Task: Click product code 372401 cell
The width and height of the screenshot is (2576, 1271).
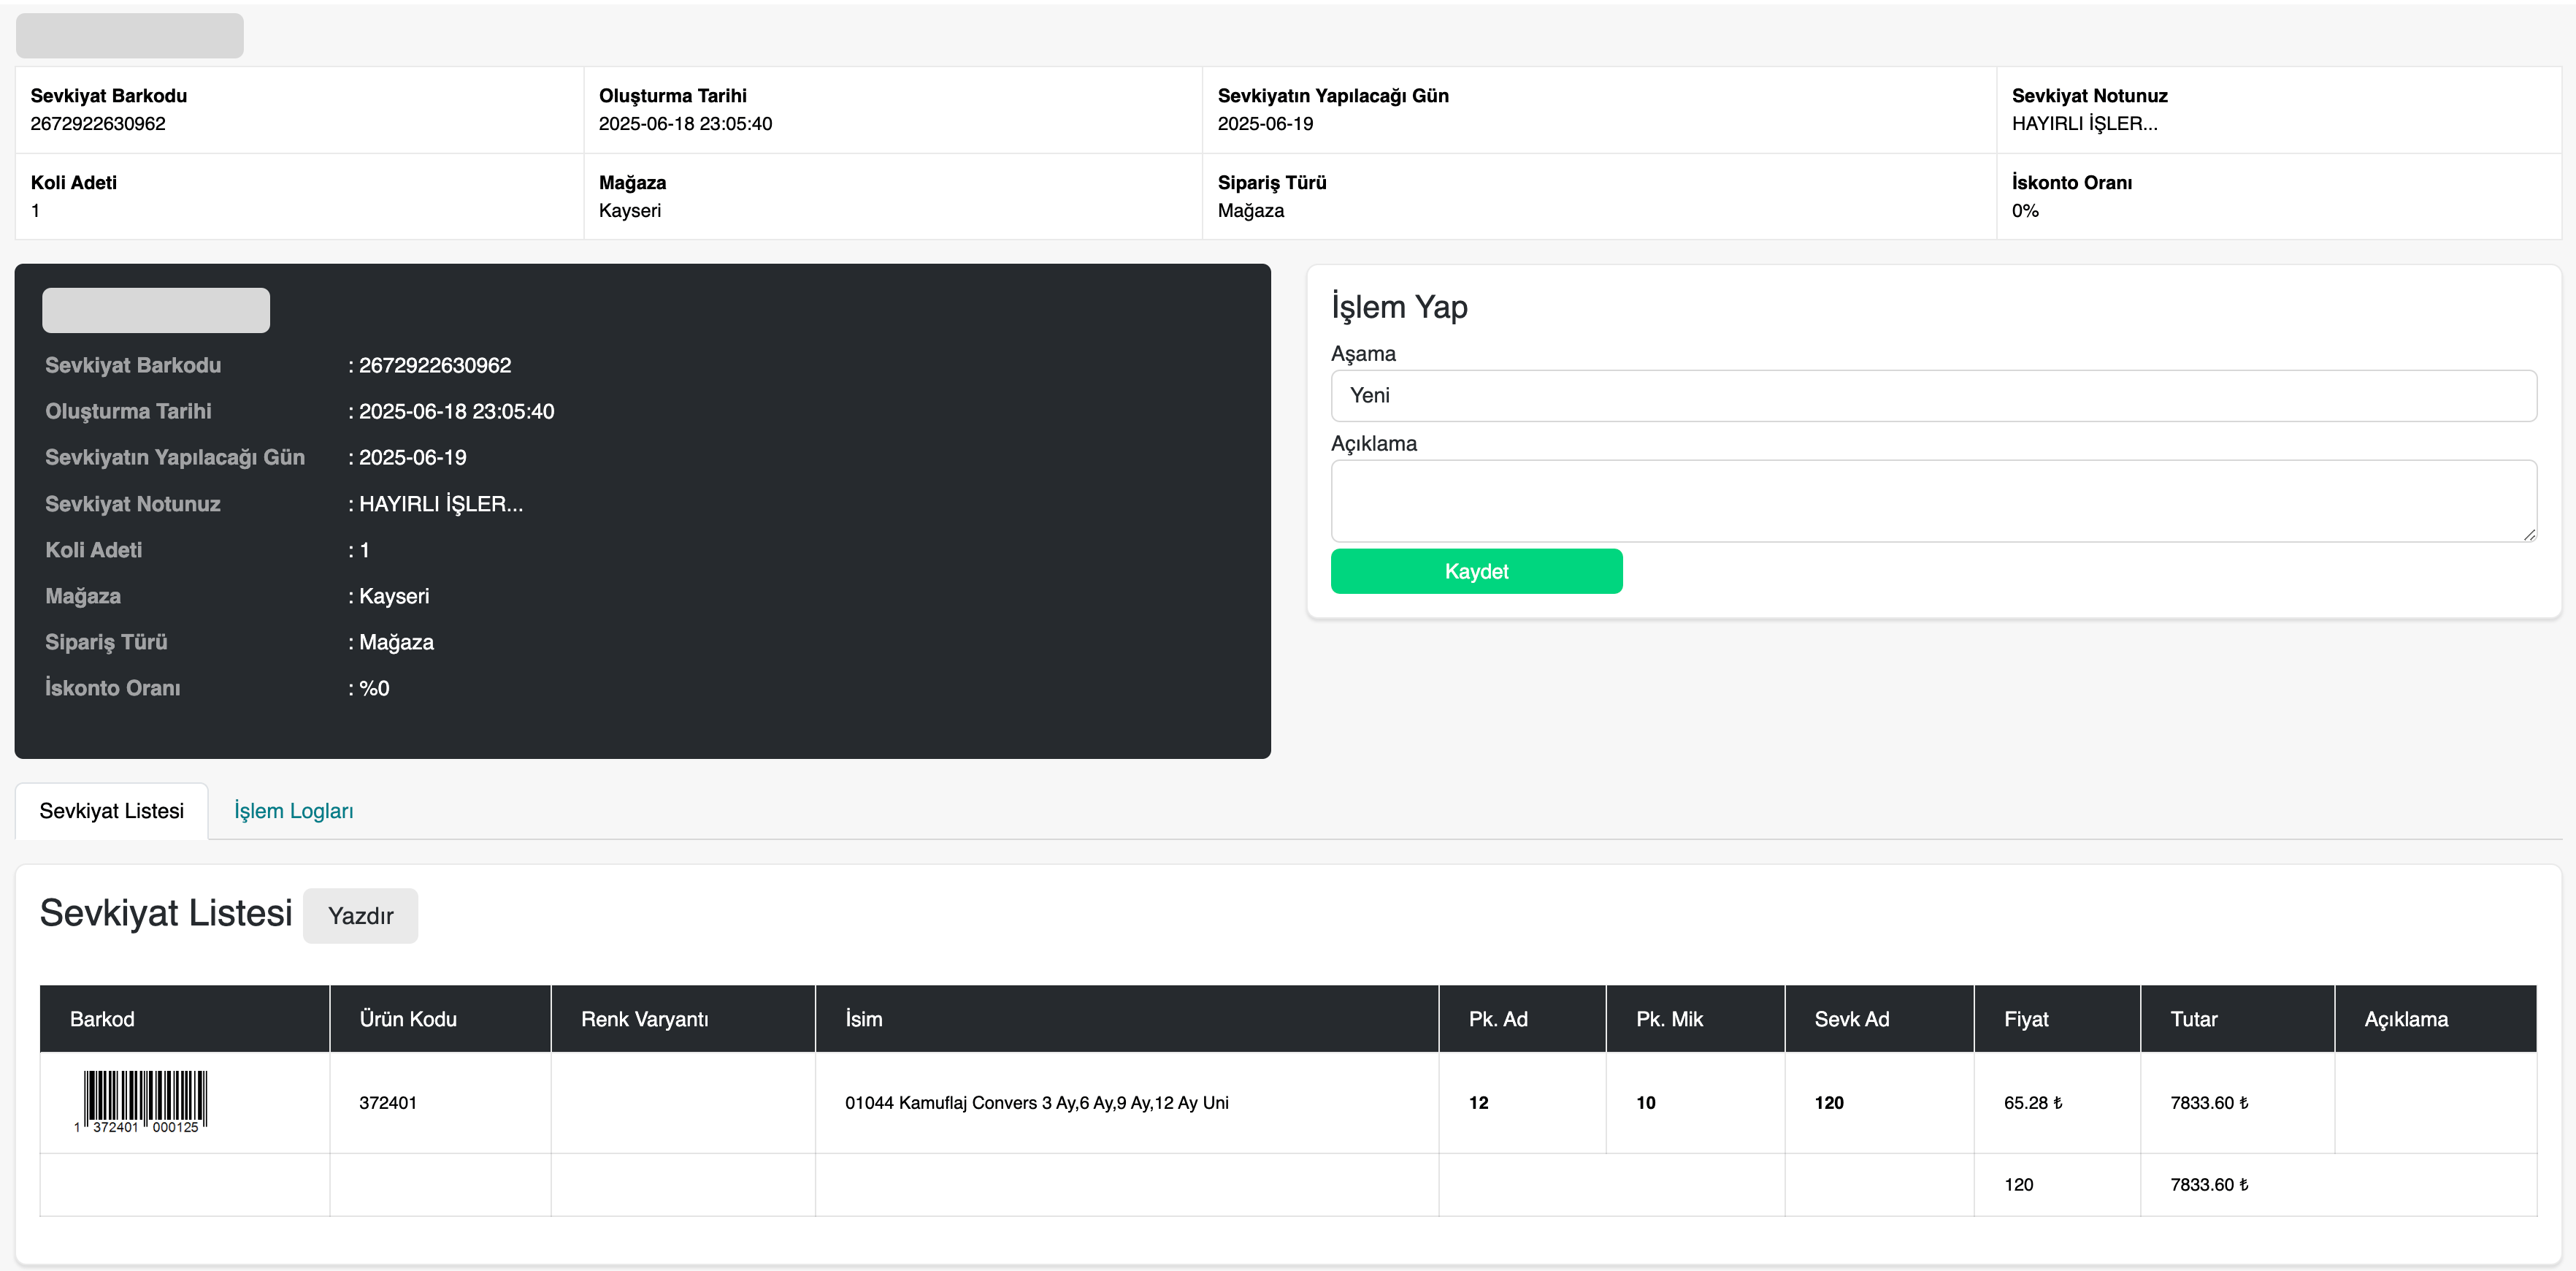Action: tap(388, 1103)
